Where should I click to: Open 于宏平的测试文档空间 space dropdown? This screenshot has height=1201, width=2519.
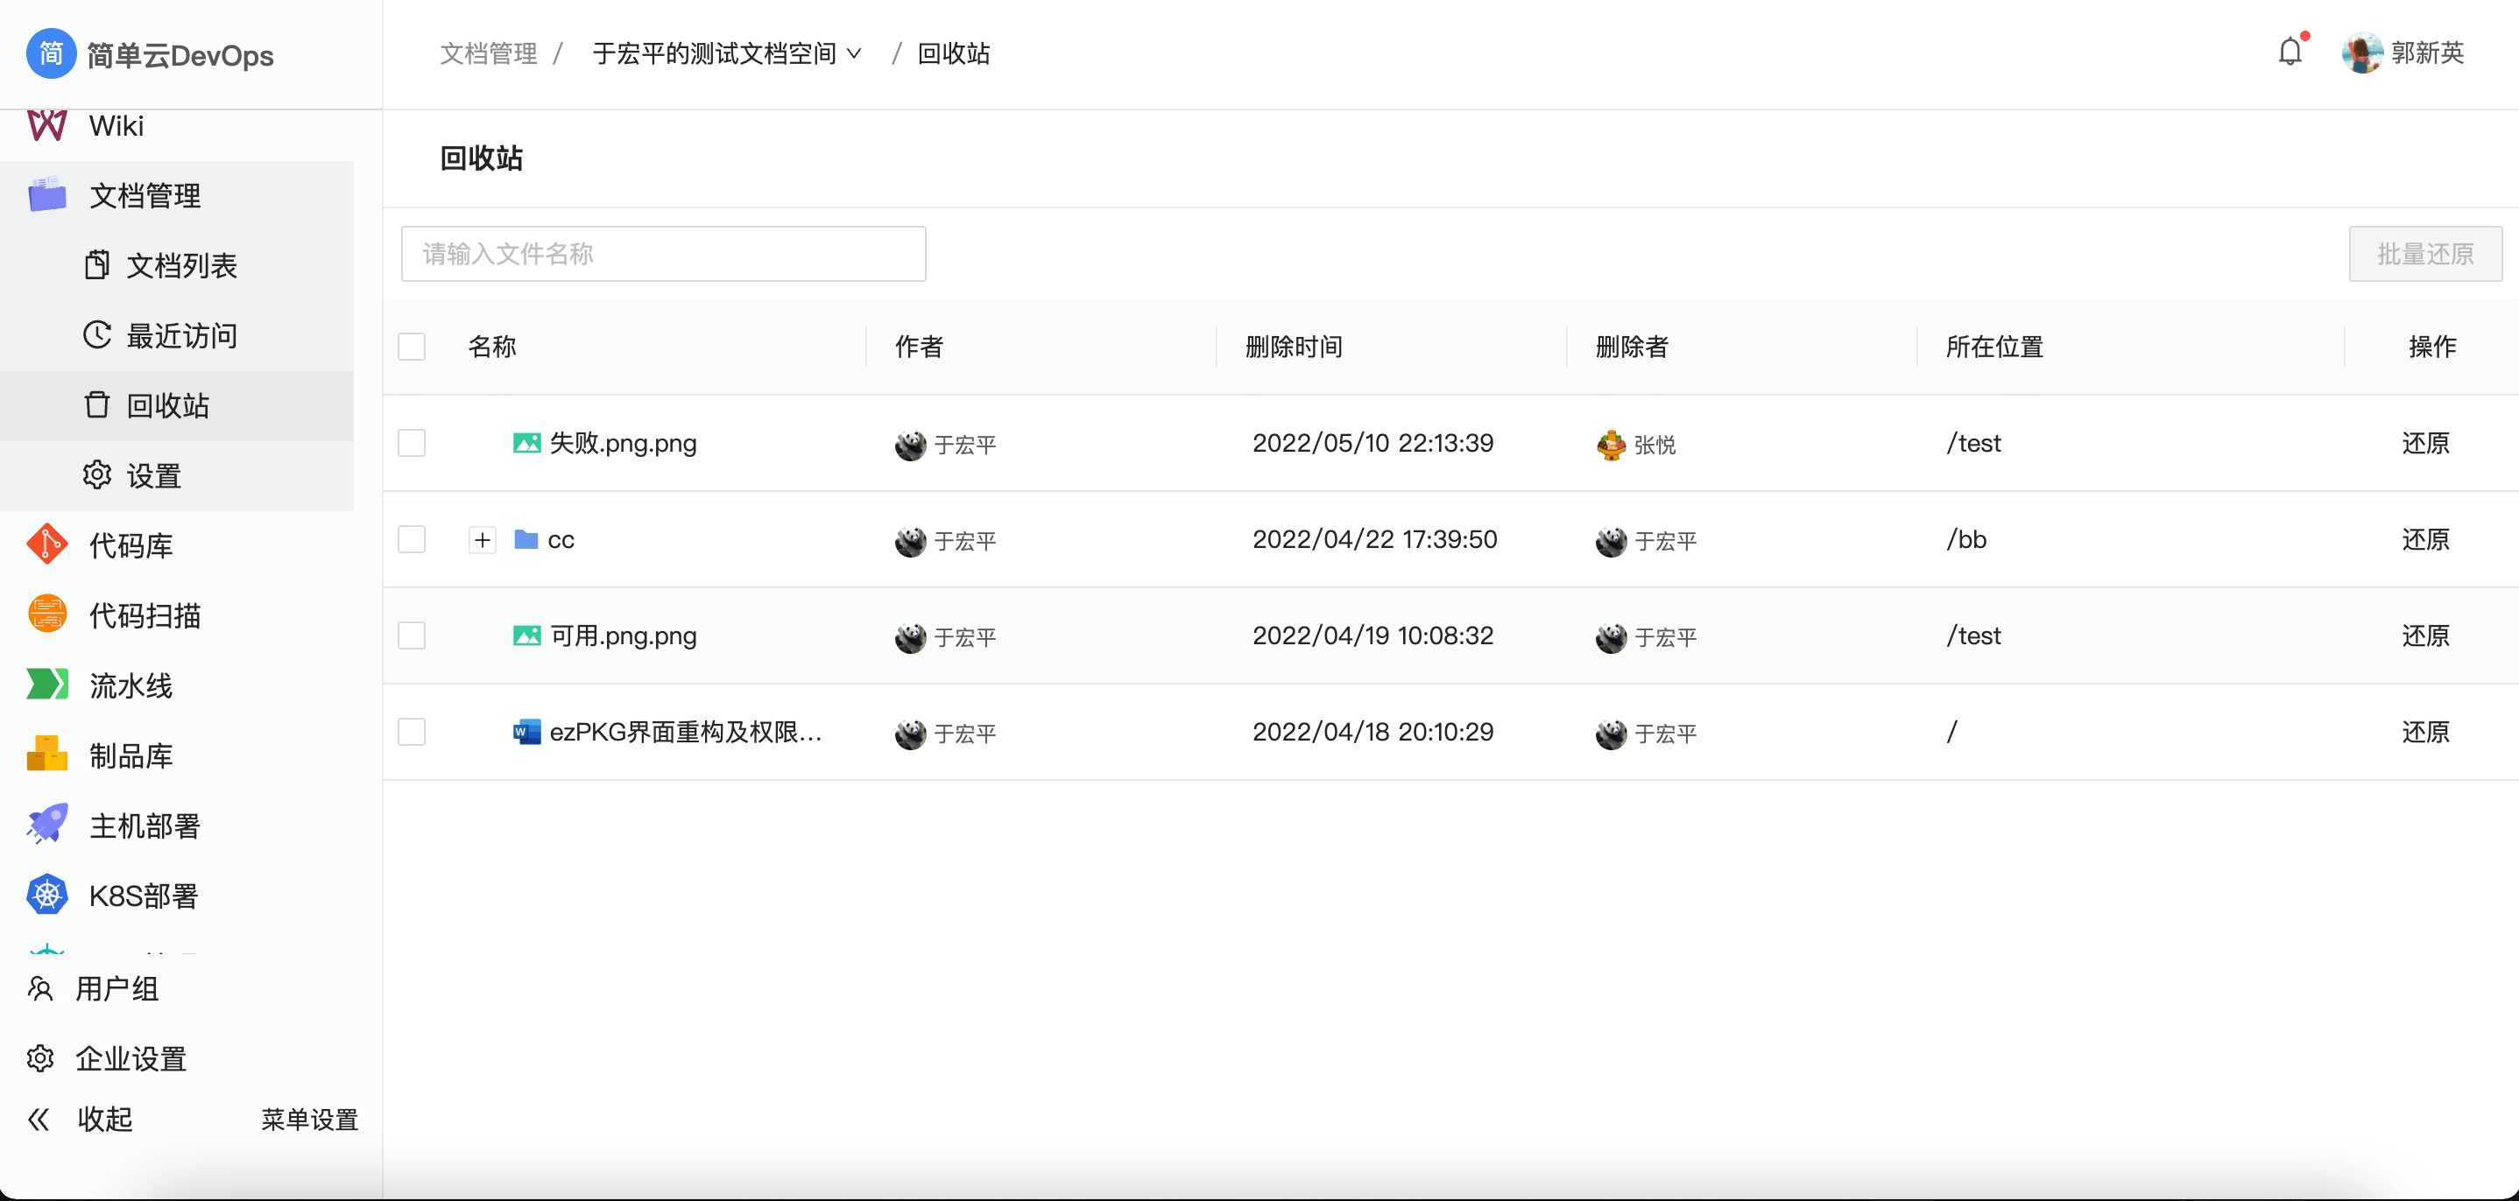coord(727,53)
